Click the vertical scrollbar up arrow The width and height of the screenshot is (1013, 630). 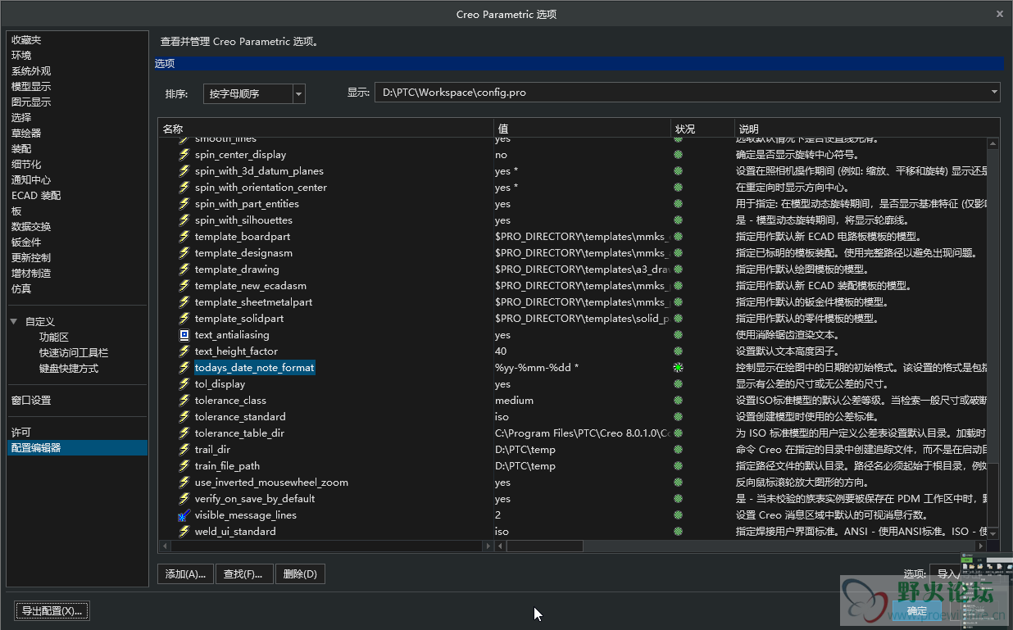point(993,144)
